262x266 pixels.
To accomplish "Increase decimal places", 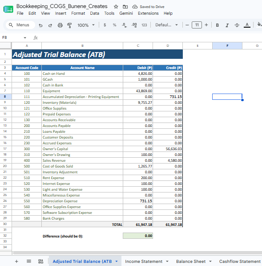I will (134, 25).
